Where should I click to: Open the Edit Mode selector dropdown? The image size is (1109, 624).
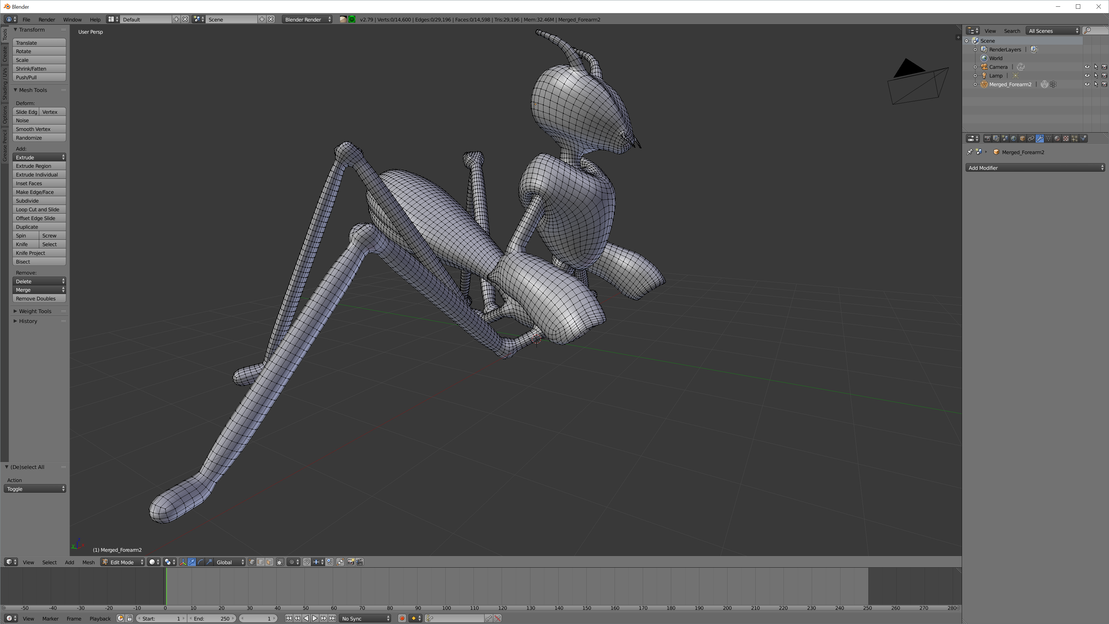pyautogui.click(x=122, y=562)
